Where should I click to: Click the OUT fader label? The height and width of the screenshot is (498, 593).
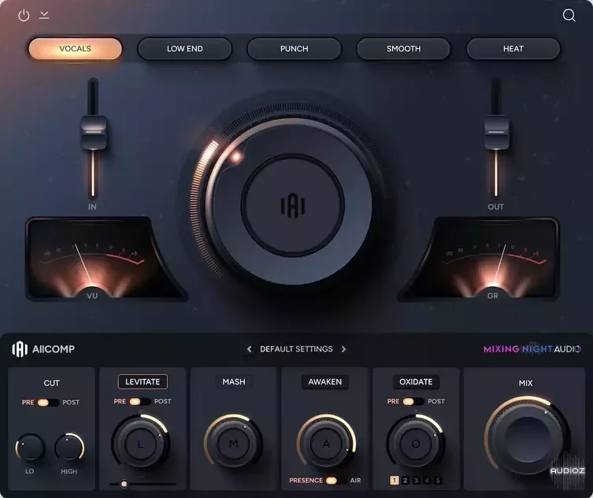click(x=495, y=206)
